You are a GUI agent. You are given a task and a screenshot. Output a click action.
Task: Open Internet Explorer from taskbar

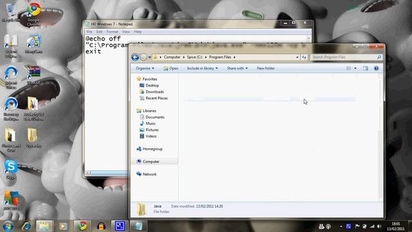point(26,226)
